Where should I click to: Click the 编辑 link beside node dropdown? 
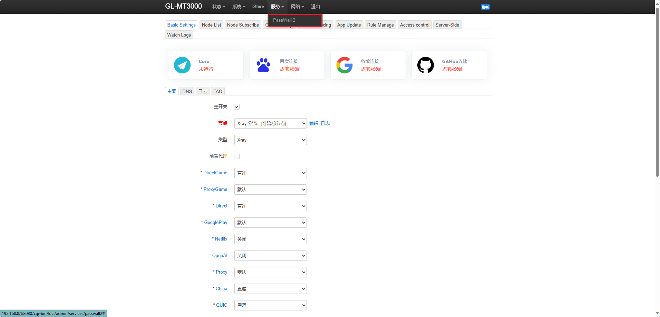[x=313, y=123]
